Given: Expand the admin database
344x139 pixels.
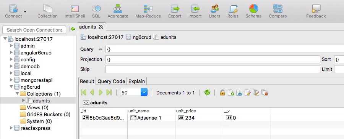Looking at the screenshot, I should click(11, 46).
